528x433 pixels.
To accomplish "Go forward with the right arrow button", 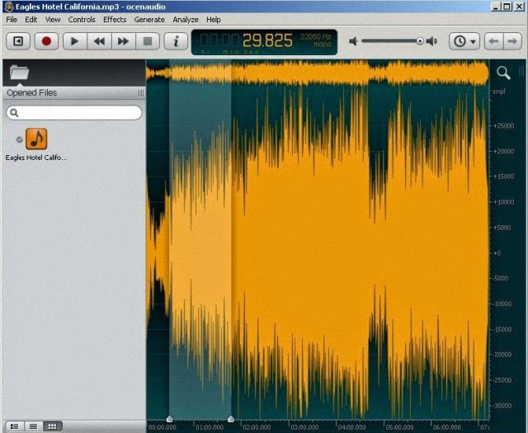I will 512,41.
